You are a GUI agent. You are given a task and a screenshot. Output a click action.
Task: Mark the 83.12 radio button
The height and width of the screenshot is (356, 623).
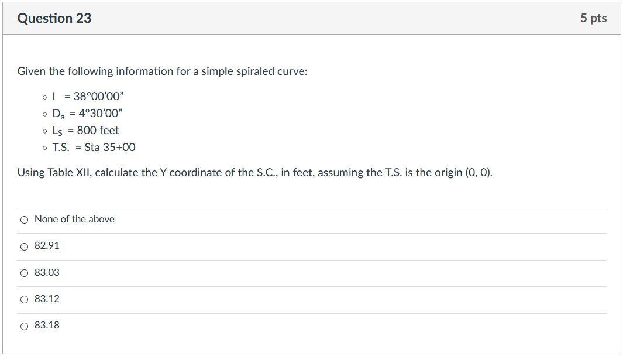(x=24, y=300)
